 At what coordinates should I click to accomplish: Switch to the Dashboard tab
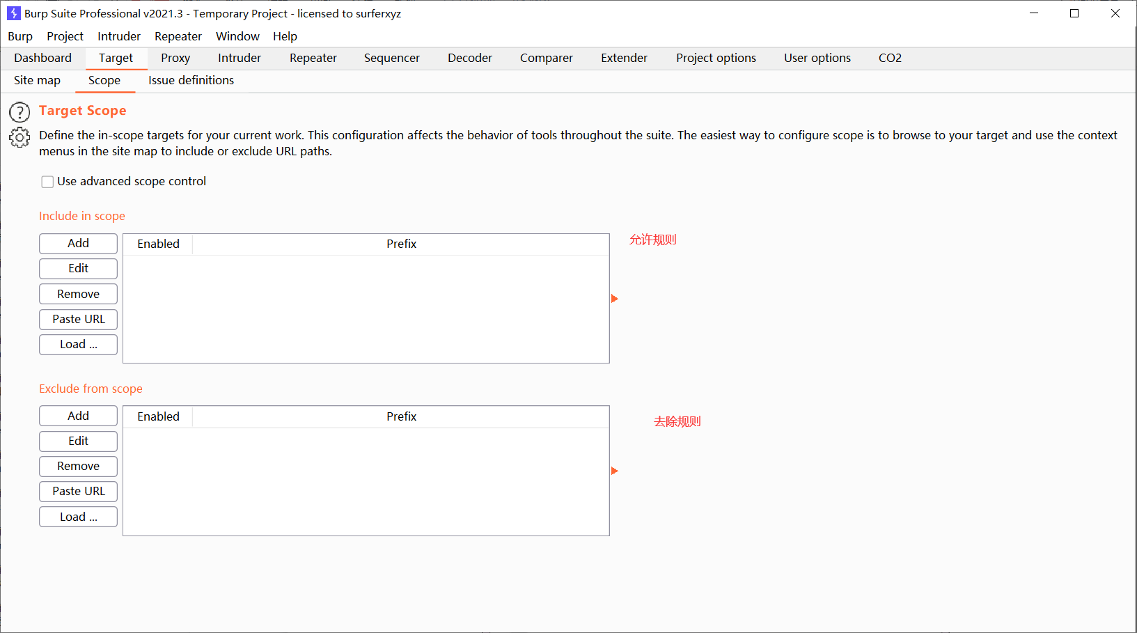pos(42,58)
